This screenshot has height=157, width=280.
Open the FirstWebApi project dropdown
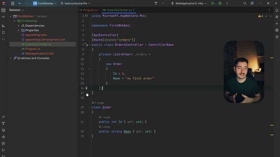[45, 3]
